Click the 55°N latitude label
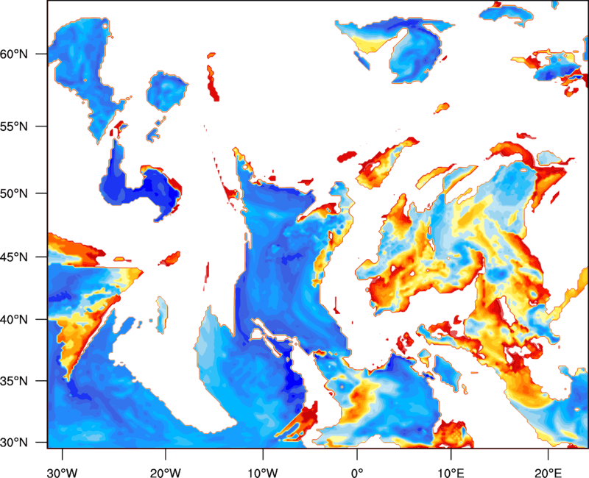 [x=14, y=126]
